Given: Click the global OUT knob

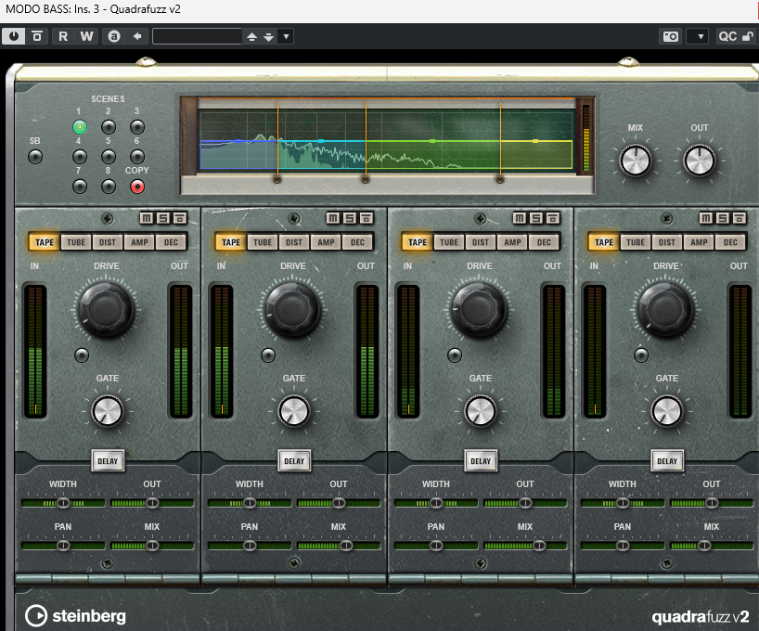Looking at the screenshot, I should point(699,161).
